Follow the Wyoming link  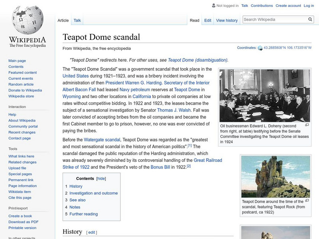pos(72,96)
